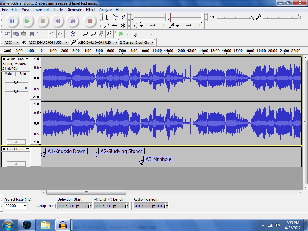This screenshot has width=308, height=231.
Task: Pause playback with the Pause button
Action: pos(12,21)
